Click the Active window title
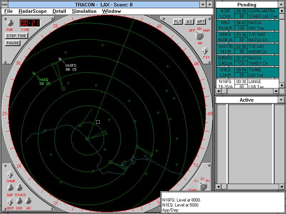Viewport: 286px width, 214px height. point(247,100)
